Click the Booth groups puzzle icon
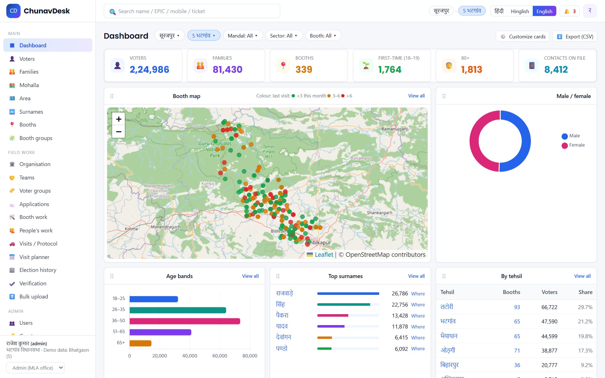This screenshot has height=378, width=605. pyautogui.click(x=12, y=138)
